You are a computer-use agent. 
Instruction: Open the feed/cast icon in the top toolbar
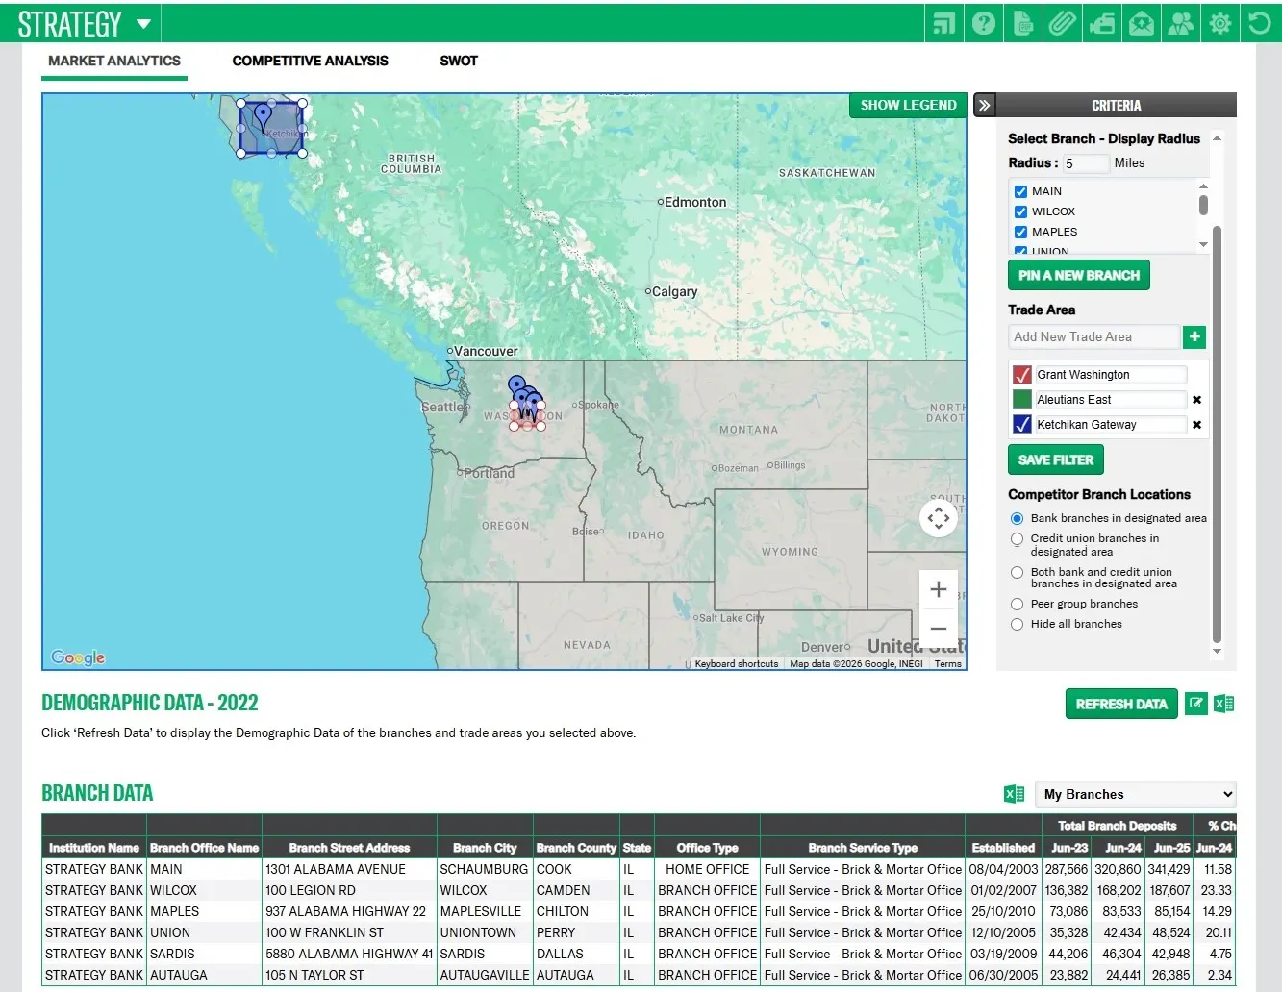pyautogui.click(x=944, y=23)
